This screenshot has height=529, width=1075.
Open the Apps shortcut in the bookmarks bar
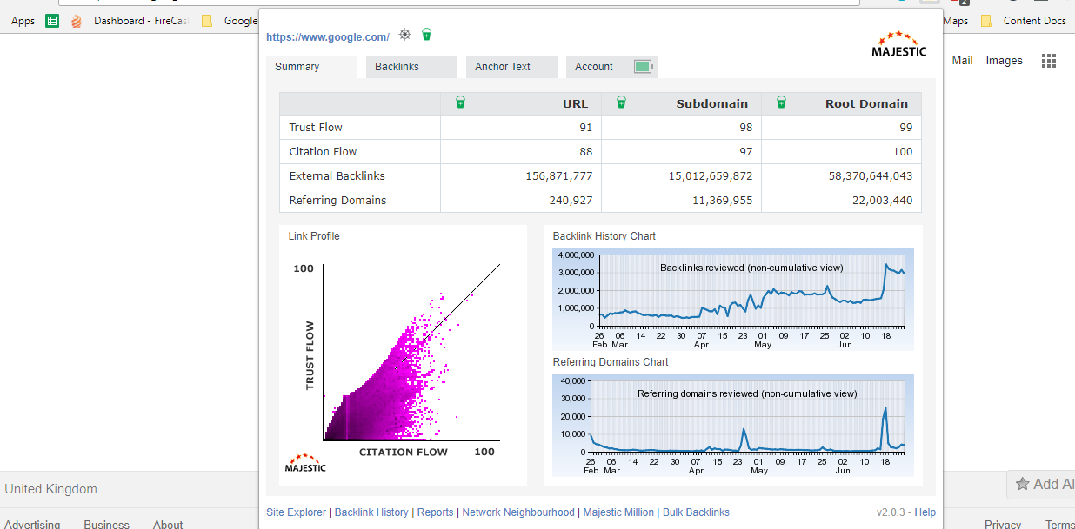tap(23, 21)
